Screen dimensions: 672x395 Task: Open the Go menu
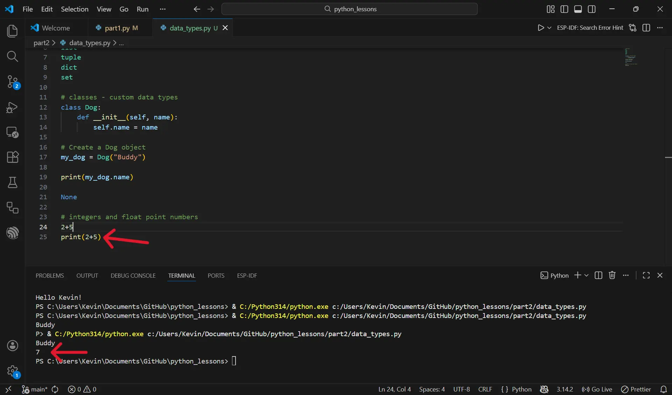coord(124,9)
